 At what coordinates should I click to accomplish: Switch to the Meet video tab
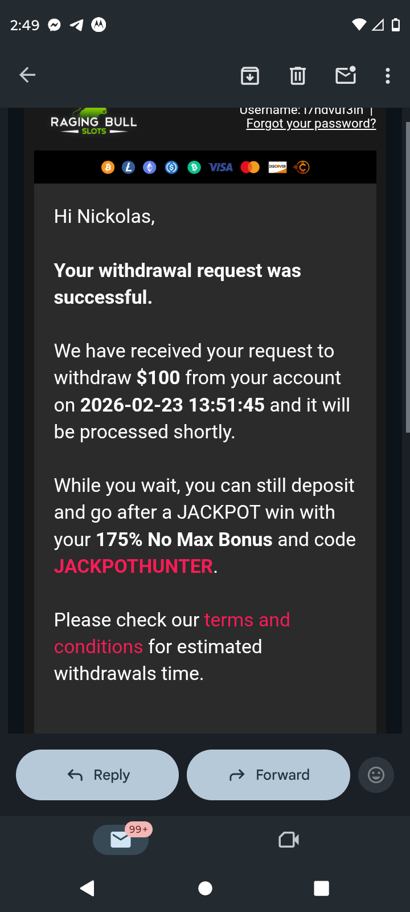tap(289, 840)
